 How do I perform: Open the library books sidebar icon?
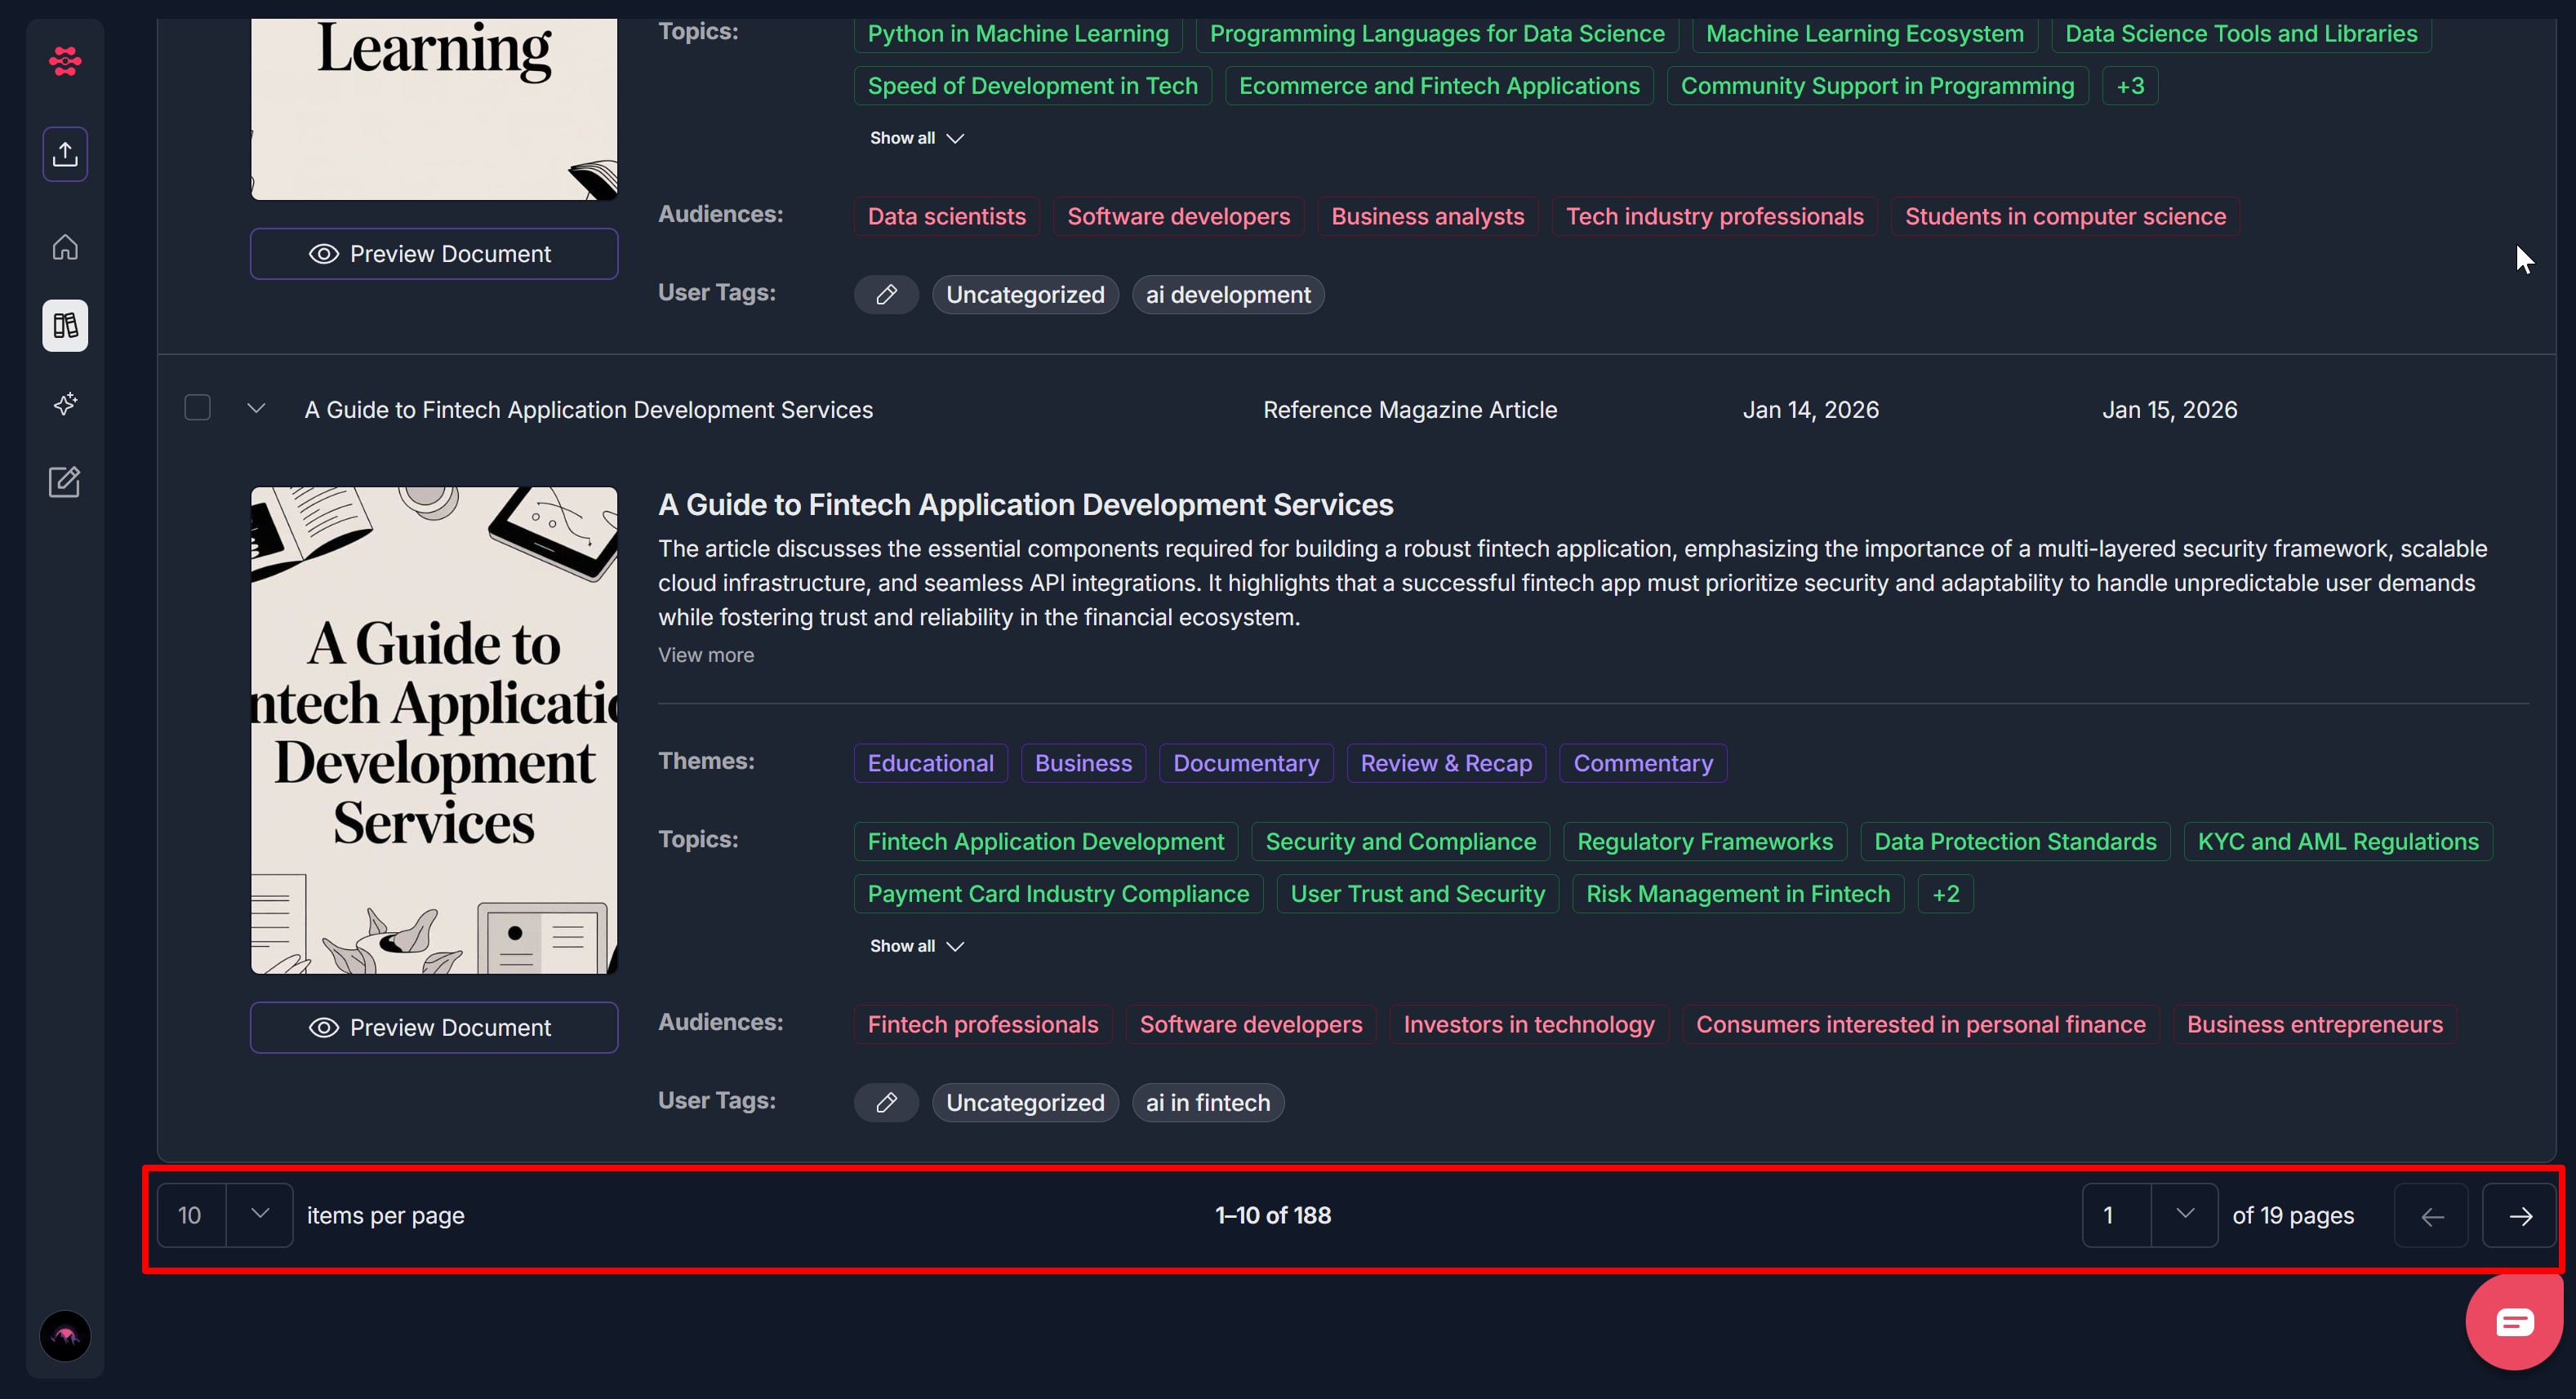65,325
